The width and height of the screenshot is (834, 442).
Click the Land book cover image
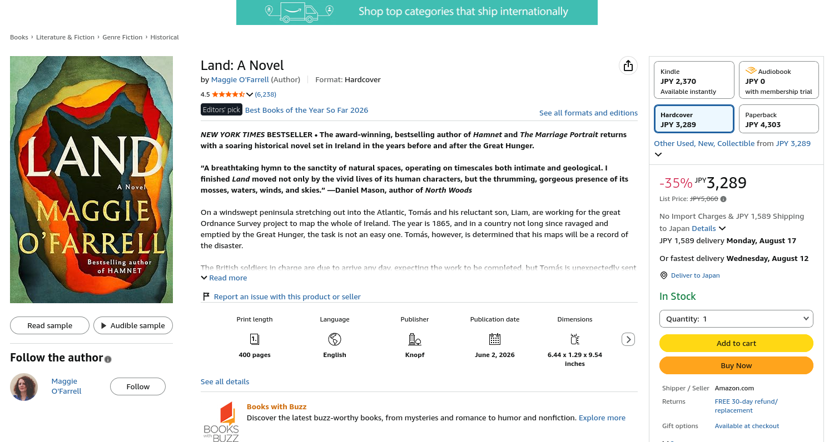tap(91, 179)
